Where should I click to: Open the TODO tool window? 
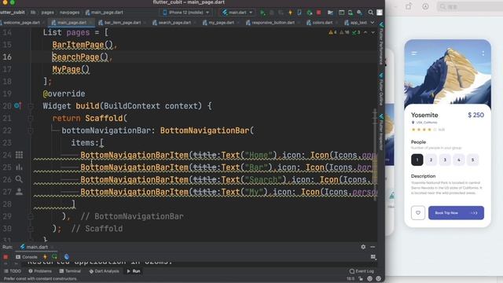(x=13, y=271)
